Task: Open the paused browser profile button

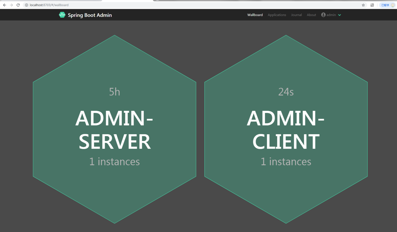Action: point(387,5)
